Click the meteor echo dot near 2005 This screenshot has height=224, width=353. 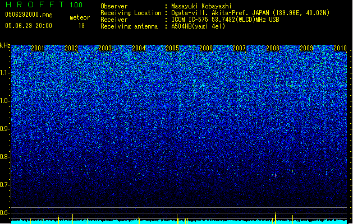click(177, 174)
